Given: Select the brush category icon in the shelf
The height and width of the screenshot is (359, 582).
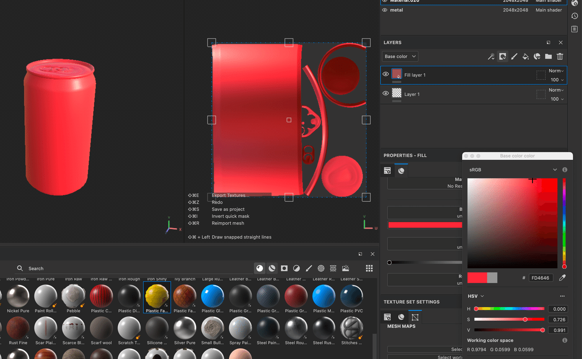Looking at the screenshot, I should click(x=309, y=268).
